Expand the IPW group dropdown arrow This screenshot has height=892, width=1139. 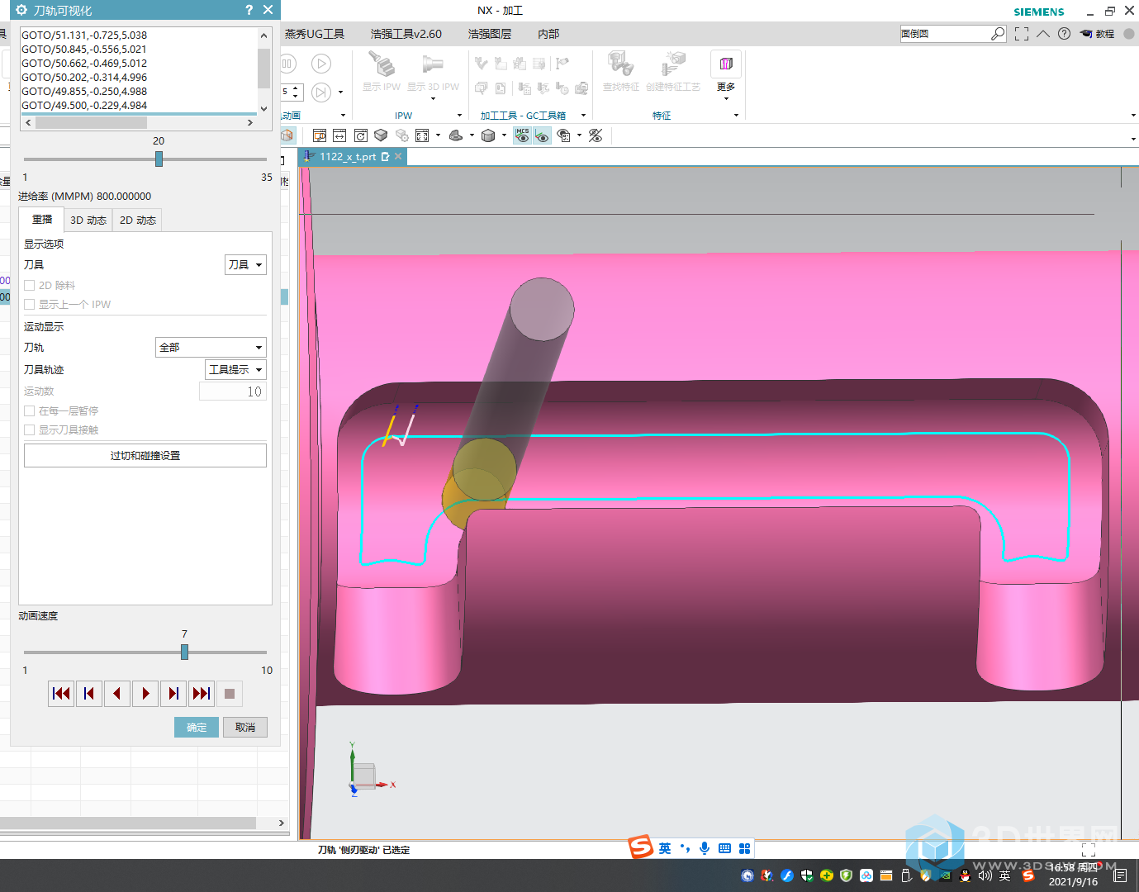tap(459, 116)
